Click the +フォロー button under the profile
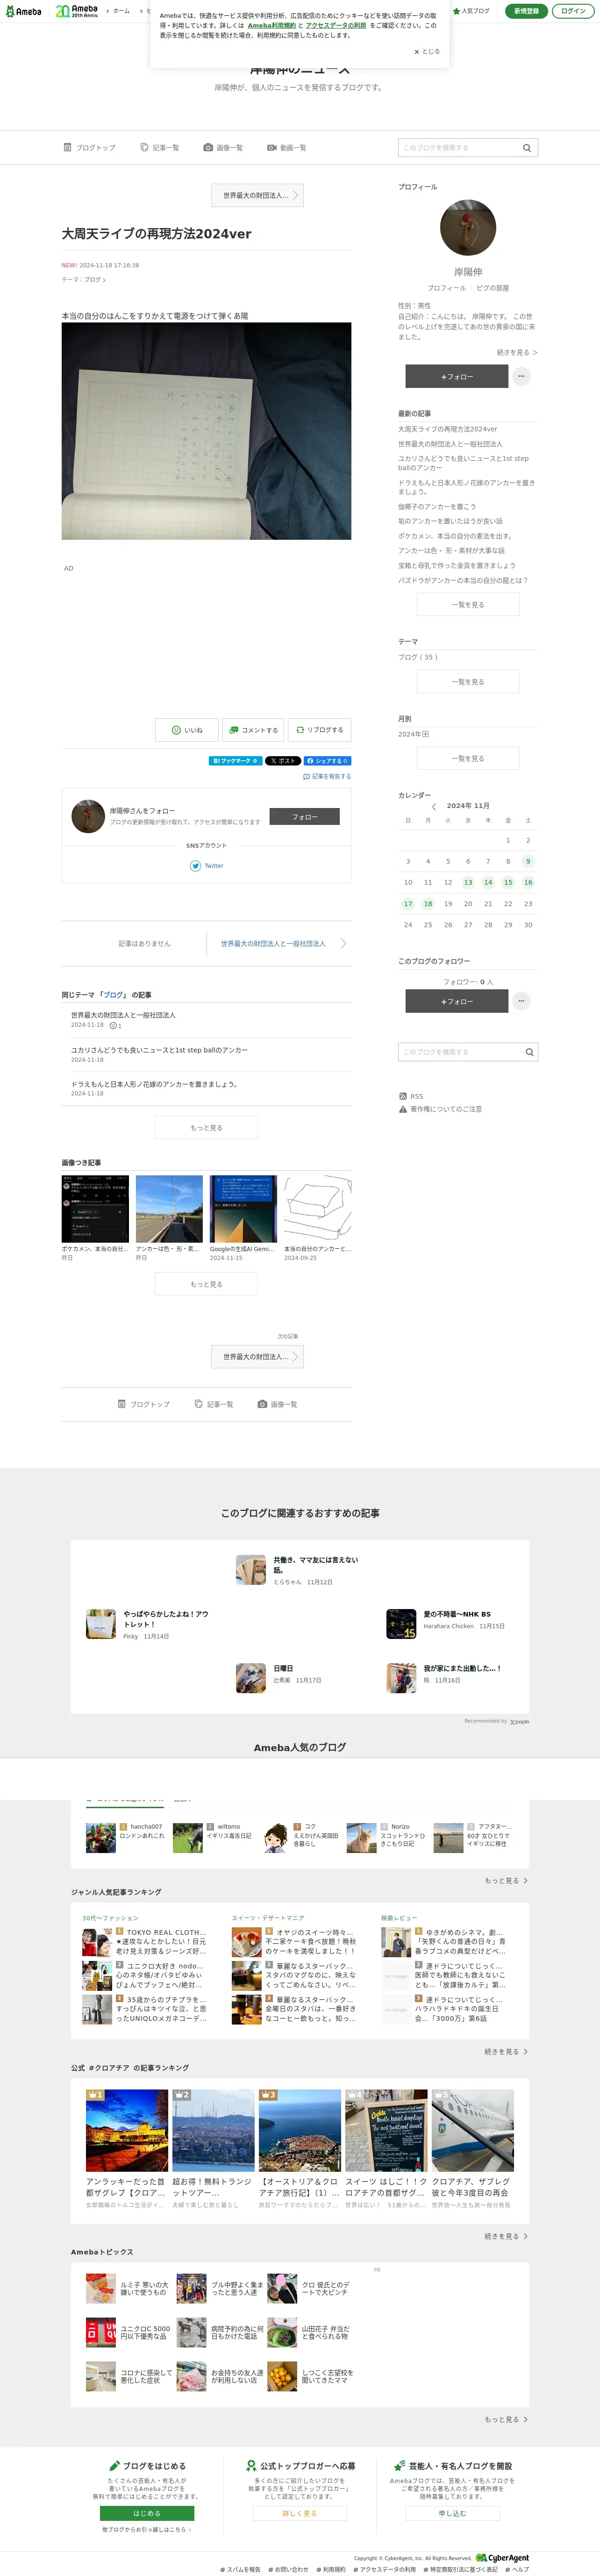600x2576 pixels. pos(456,376)
